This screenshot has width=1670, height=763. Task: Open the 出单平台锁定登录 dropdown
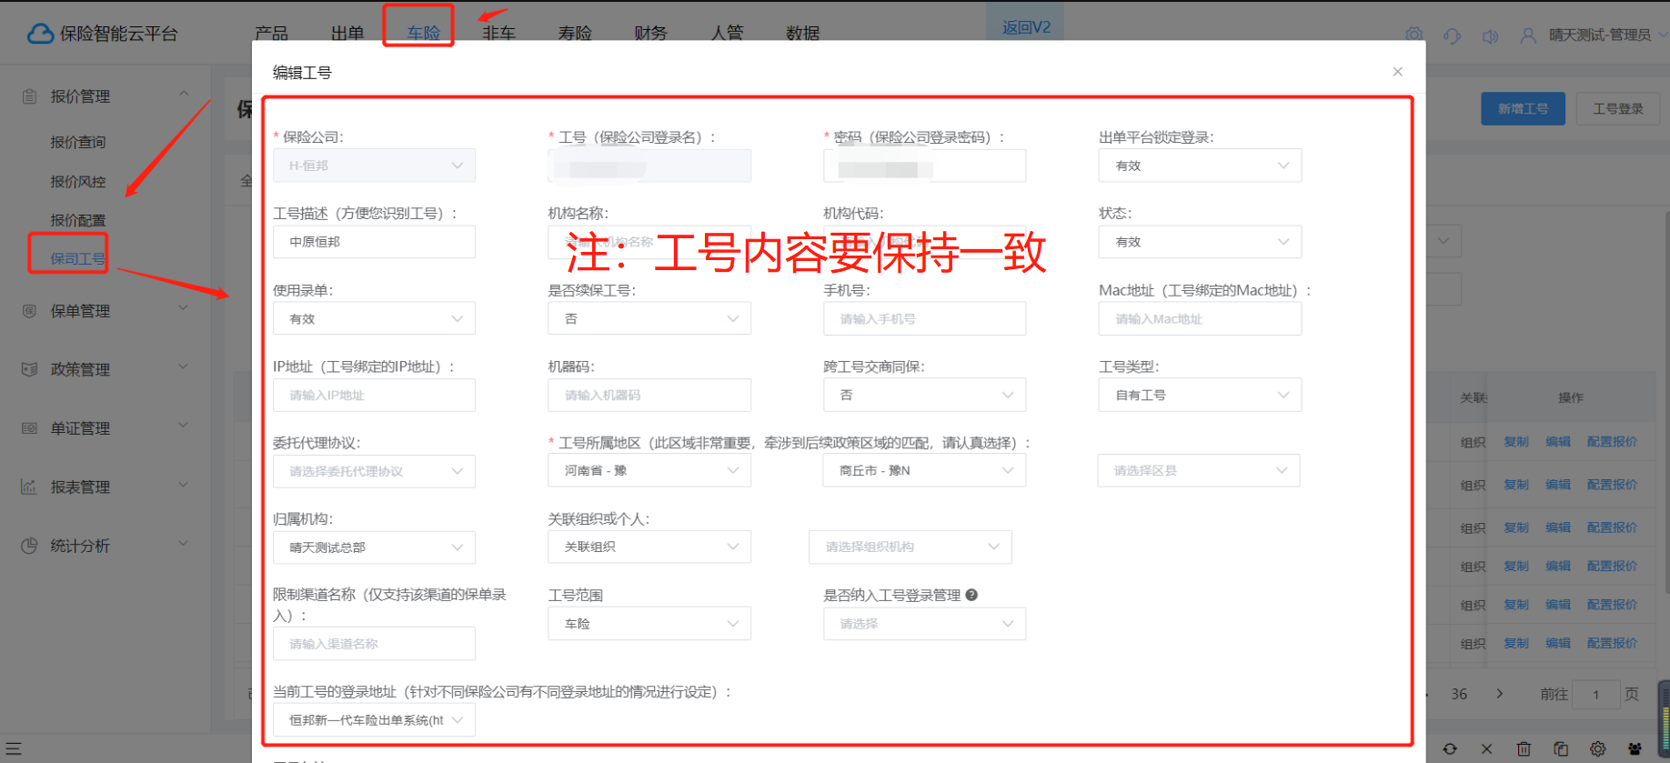tap(1200, 166)
